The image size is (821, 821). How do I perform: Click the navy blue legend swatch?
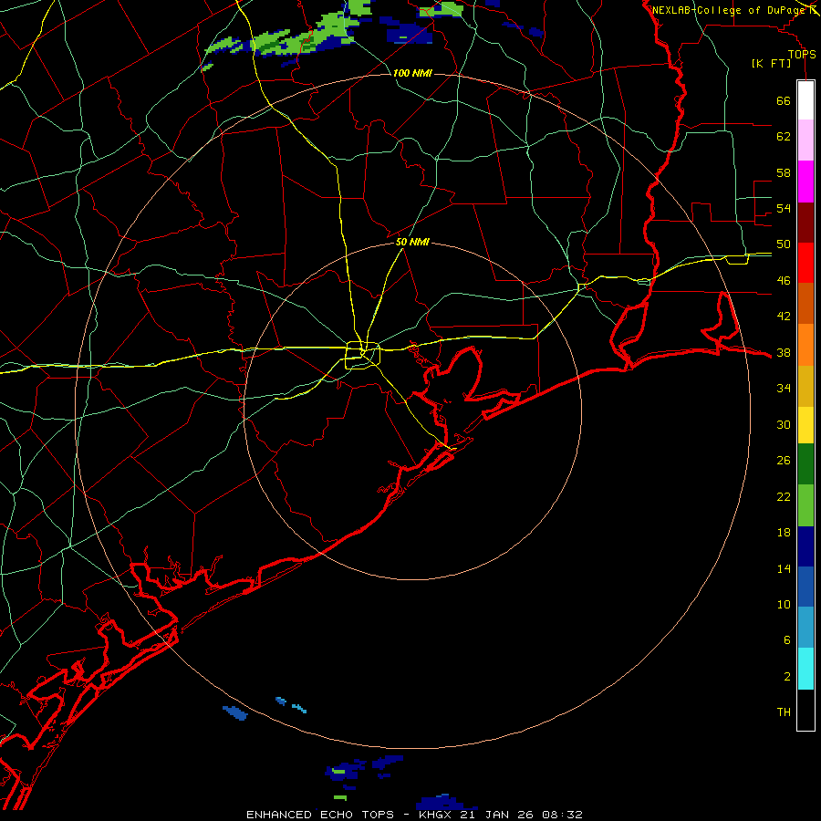(x=805, y=546)
